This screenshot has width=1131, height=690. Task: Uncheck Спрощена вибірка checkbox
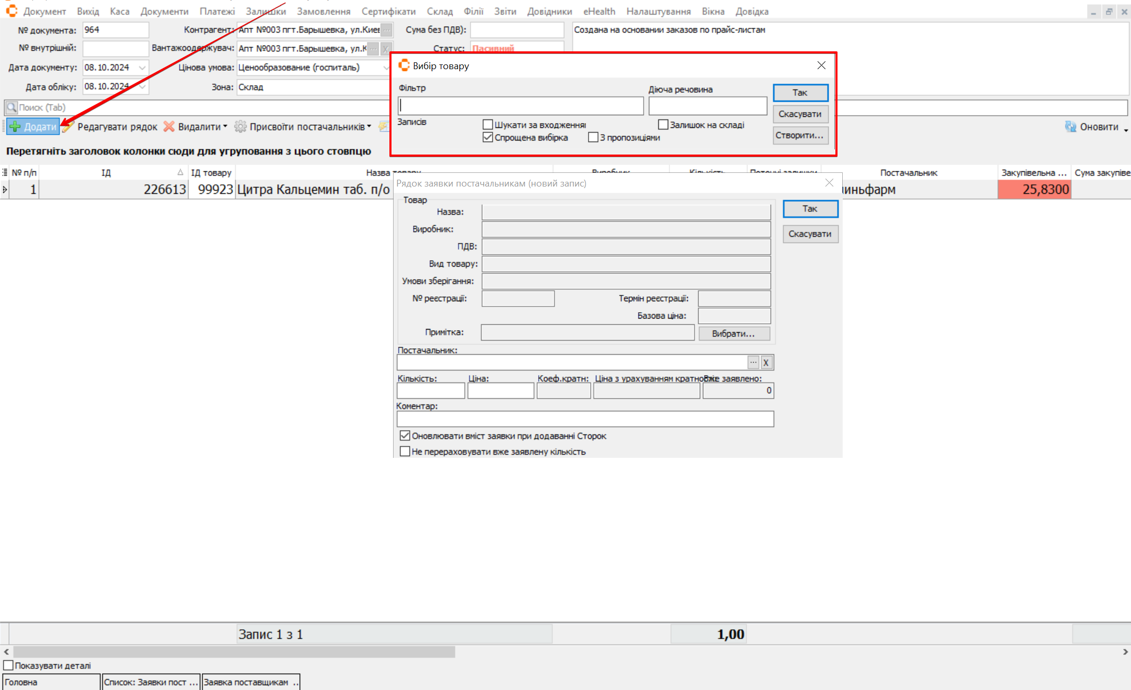(488, 137)
